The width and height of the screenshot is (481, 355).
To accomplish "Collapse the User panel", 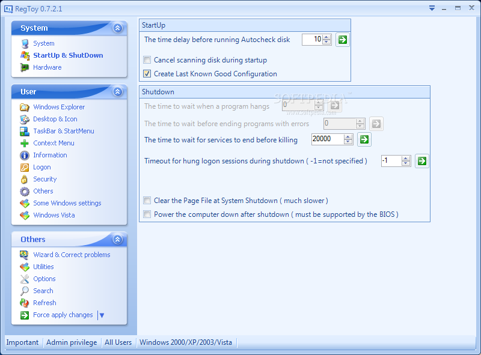I will point(117,92).
